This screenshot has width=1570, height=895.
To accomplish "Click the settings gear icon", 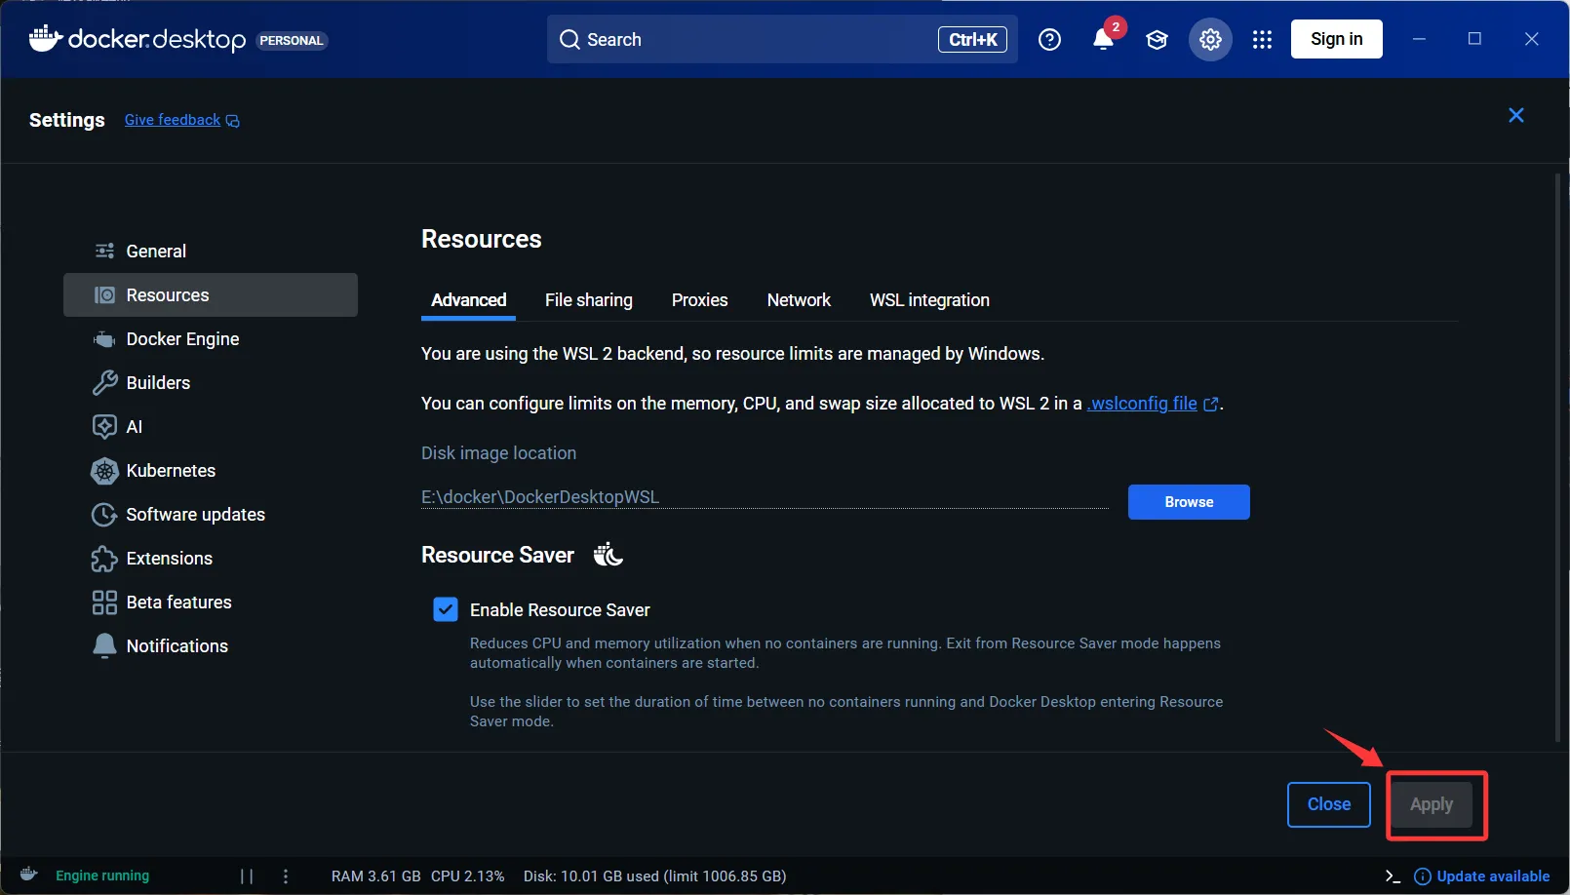I will [1210, 39].
